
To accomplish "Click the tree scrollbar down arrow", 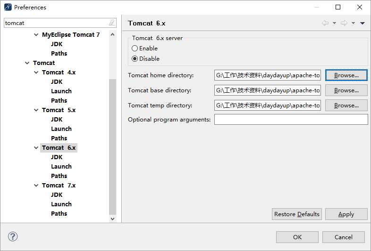I will [113, 219].
